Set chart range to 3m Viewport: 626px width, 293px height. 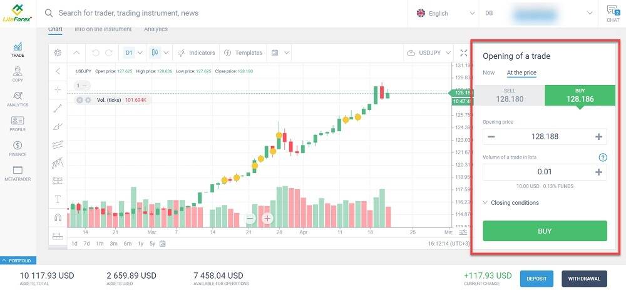tap(113, 244)
